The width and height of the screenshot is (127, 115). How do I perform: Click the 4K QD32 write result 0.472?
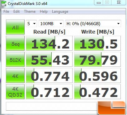(x=97, y=92)
